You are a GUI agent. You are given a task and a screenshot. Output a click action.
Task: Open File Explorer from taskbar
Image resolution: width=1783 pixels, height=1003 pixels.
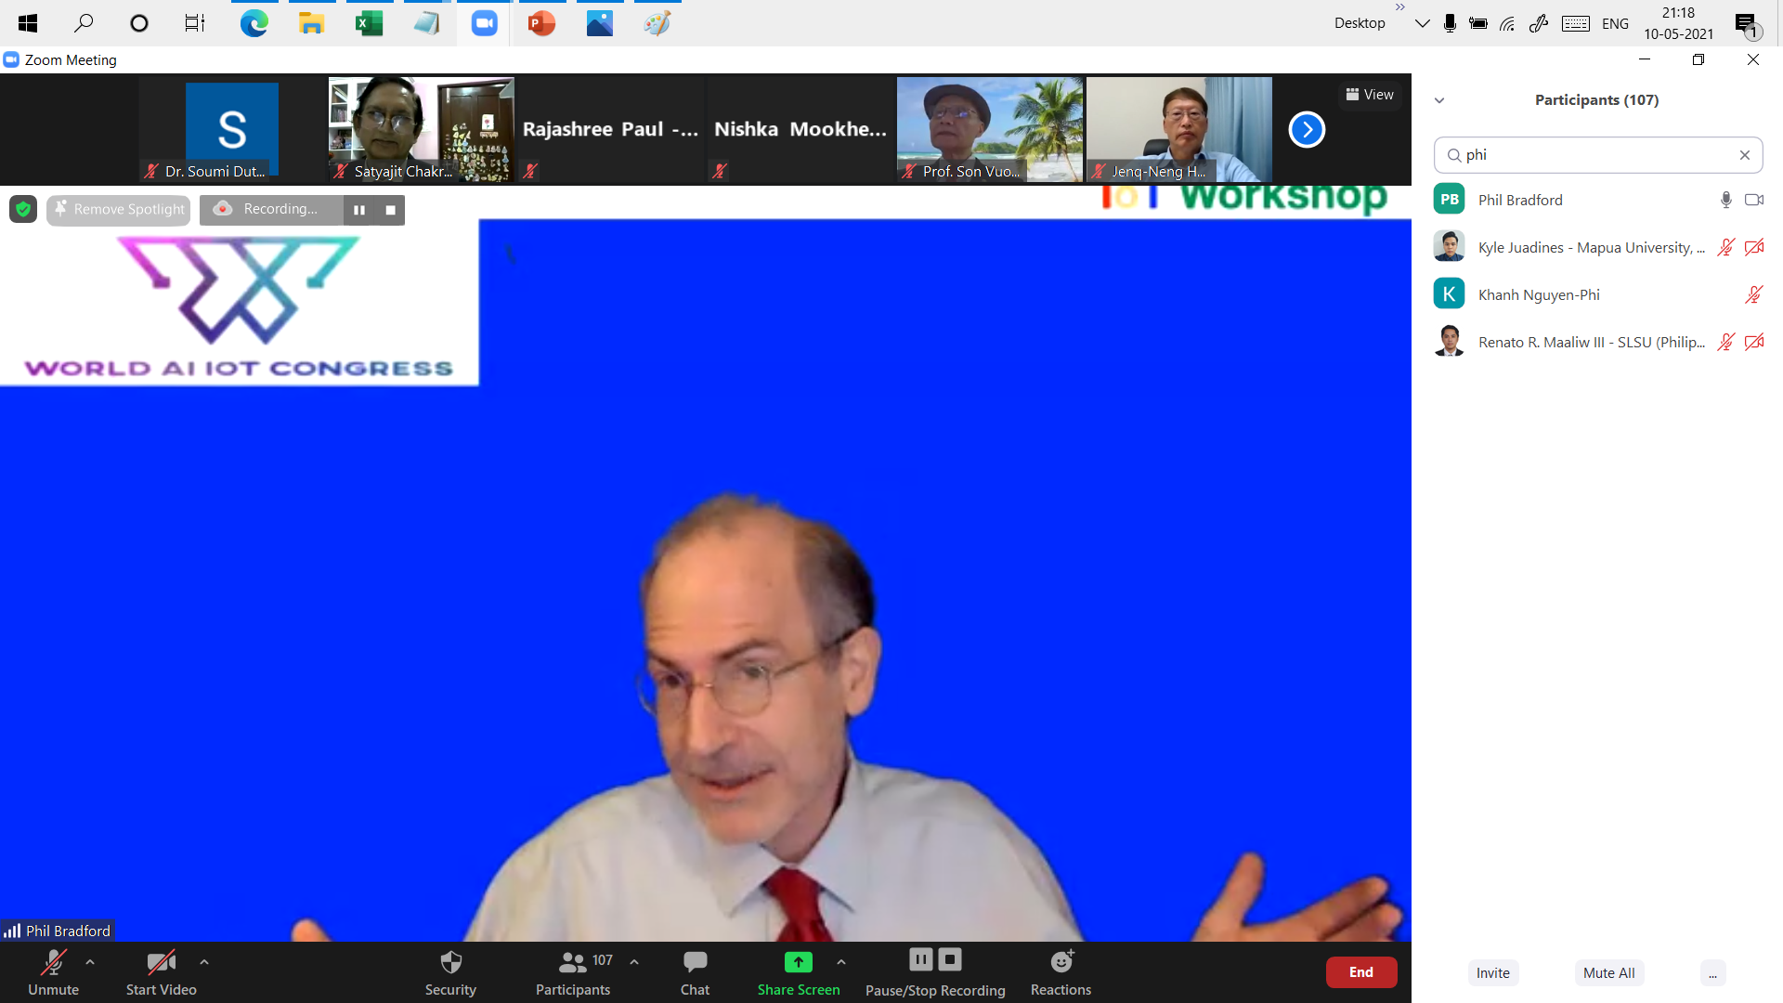(x=311, y=23)
